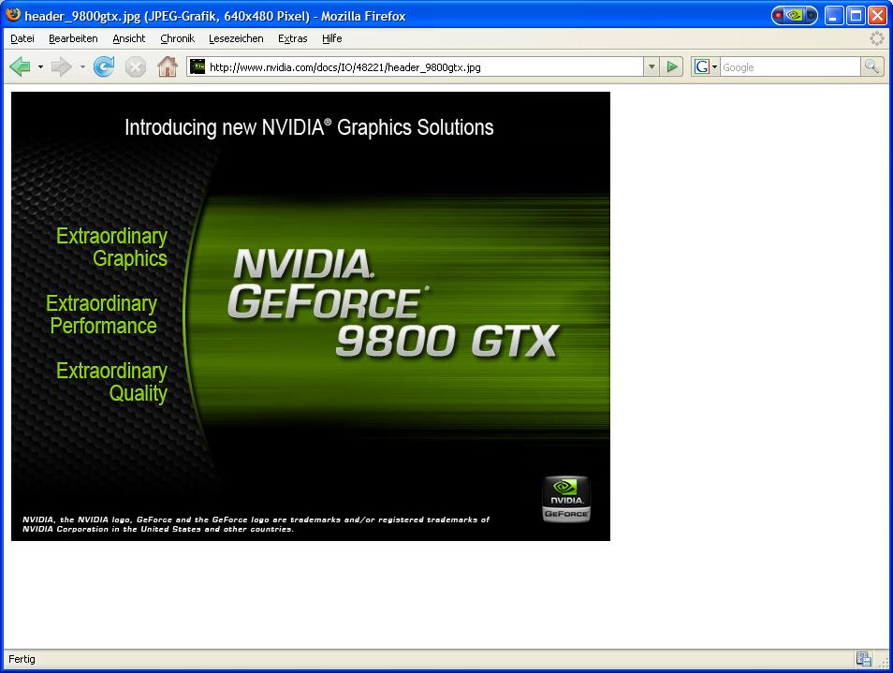Maximize the Firefox window

click(856, 15)
